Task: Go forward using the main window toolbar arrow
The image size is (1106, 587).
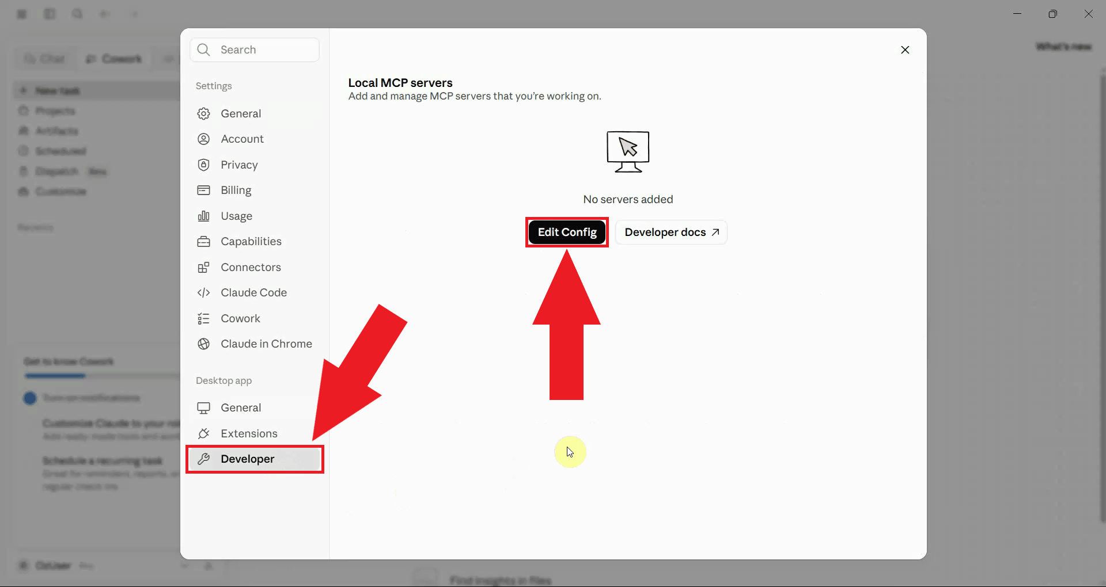Action: (134, 14)
